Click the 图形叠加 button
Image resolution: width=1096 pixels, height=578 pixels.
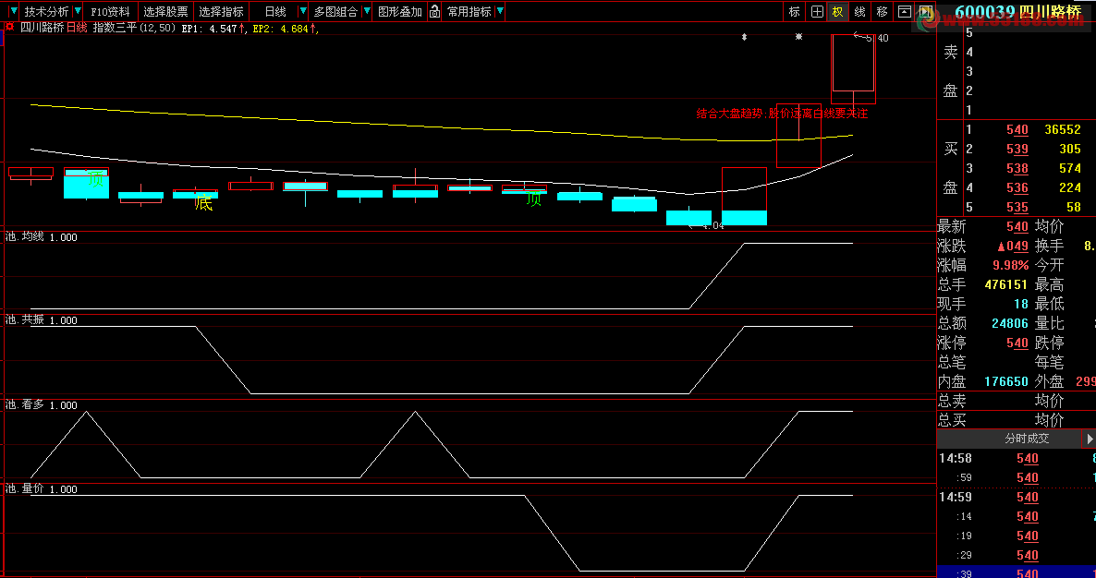tap(400, 12)
